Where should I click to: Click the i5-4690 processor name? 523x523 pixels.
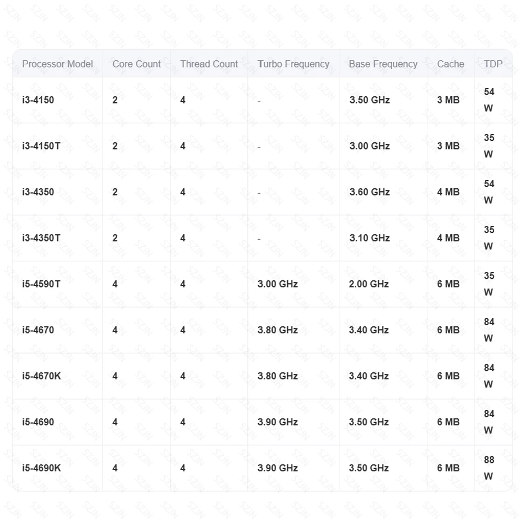38,422
